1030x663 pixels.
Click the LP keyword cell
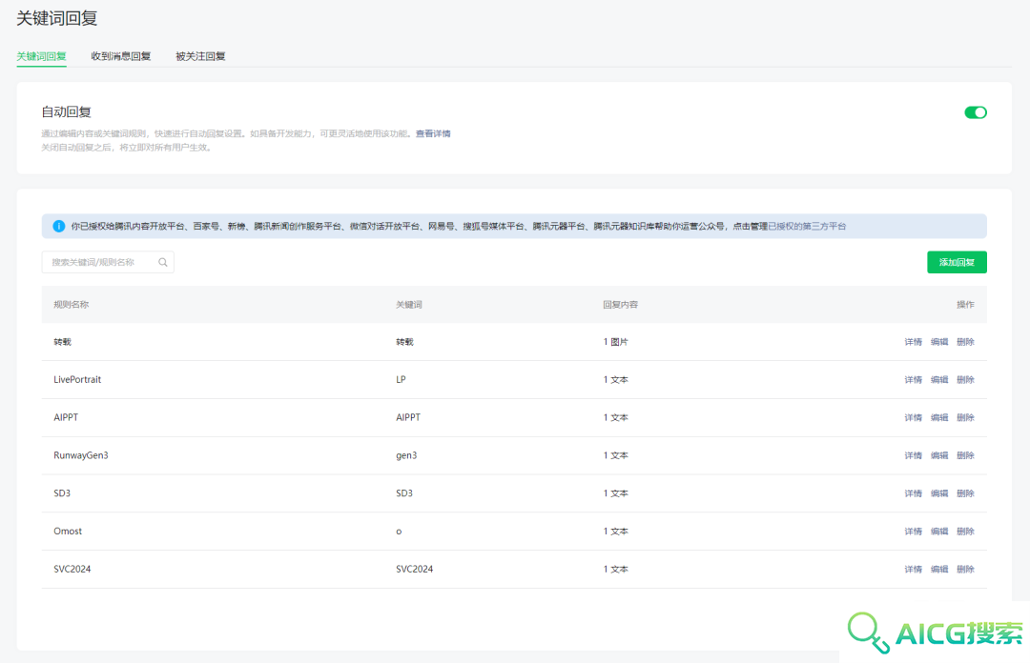401,379
